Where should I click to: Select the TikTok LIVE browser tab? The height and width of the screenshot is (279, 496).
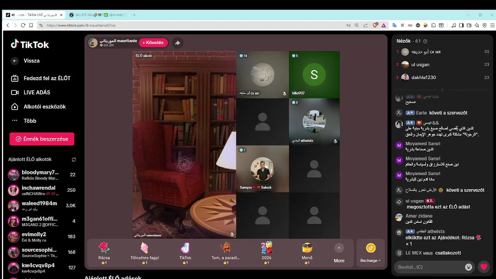click(x=35, y=15)
